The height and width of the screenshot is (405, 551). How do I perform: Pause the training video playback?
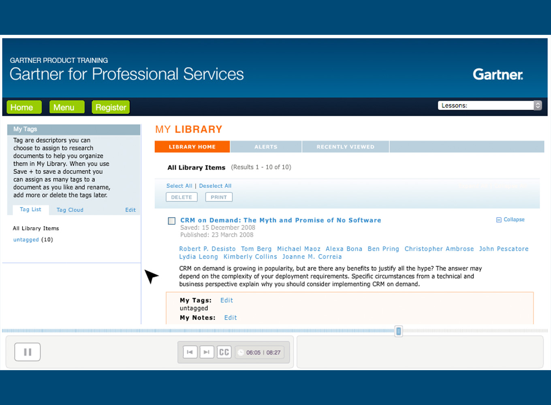coord(28,352)
